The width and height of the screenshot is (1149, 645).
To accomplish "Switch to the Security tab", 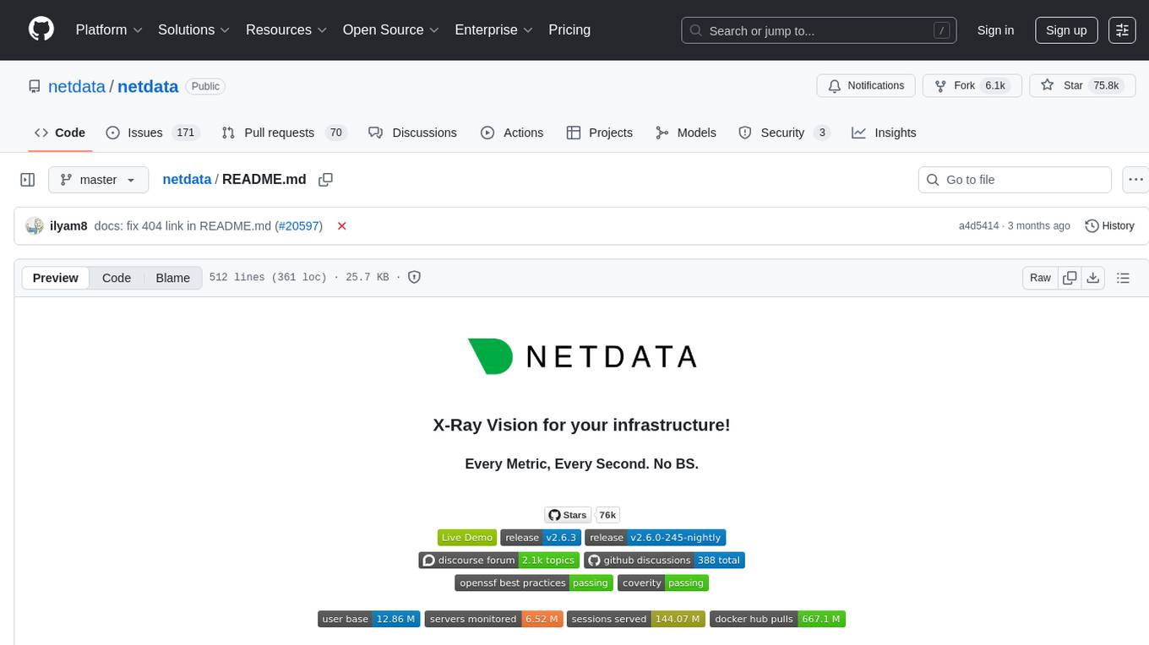I will pyautogui.click(x=784, y=133).
